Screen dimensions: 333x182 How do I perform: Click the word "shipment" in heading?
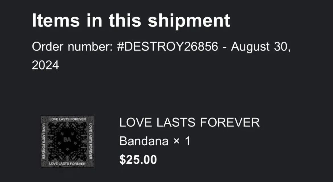click(x=188, y=21)
